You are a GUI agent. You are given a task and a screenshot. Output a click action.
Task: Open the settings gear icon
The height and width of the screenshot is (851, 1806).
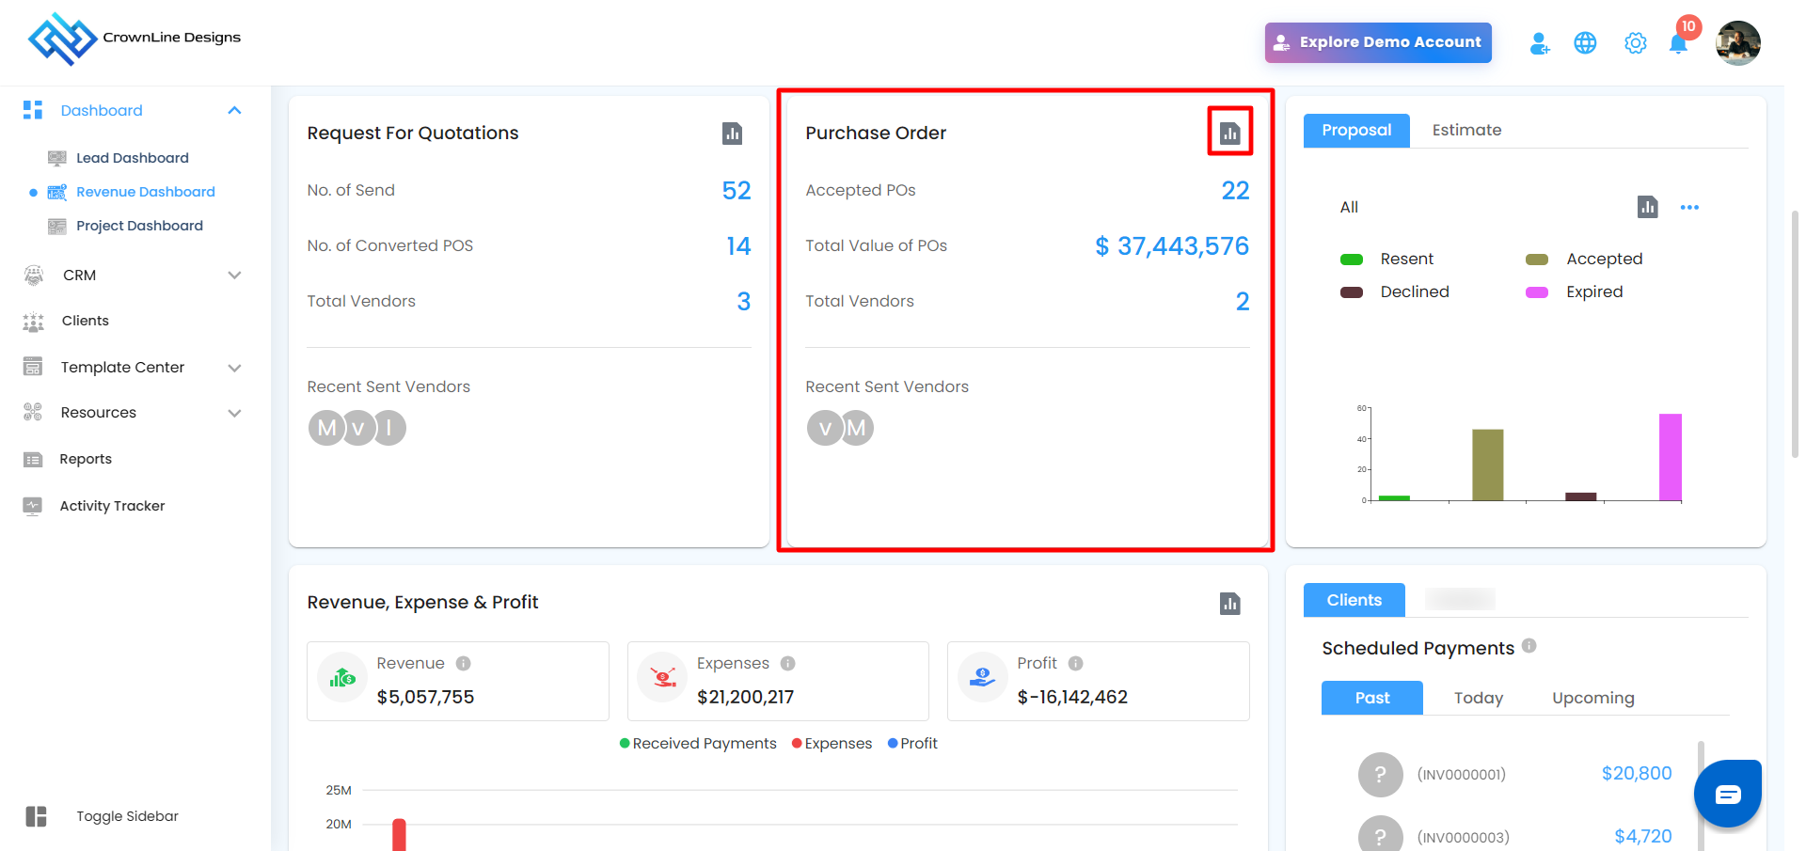point(1635,43)
